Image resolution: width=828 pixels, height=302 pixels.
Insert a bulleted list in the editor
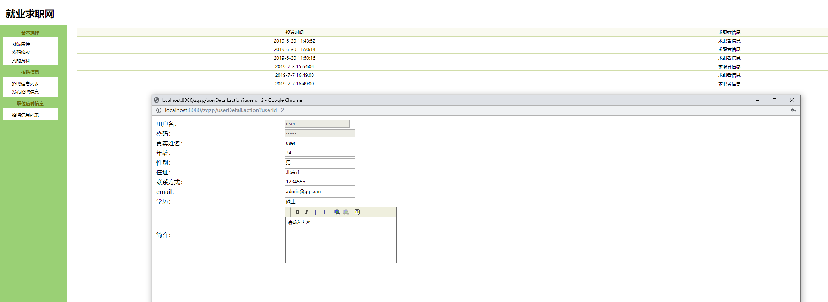pyautogui.click(x=326, y=212)
